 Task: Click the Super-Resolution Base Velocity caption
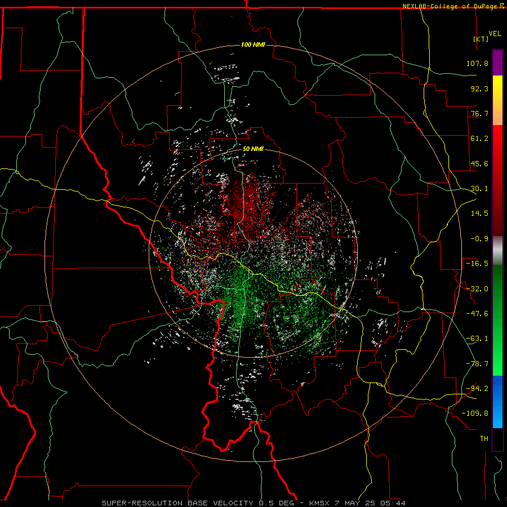point(253,503)
